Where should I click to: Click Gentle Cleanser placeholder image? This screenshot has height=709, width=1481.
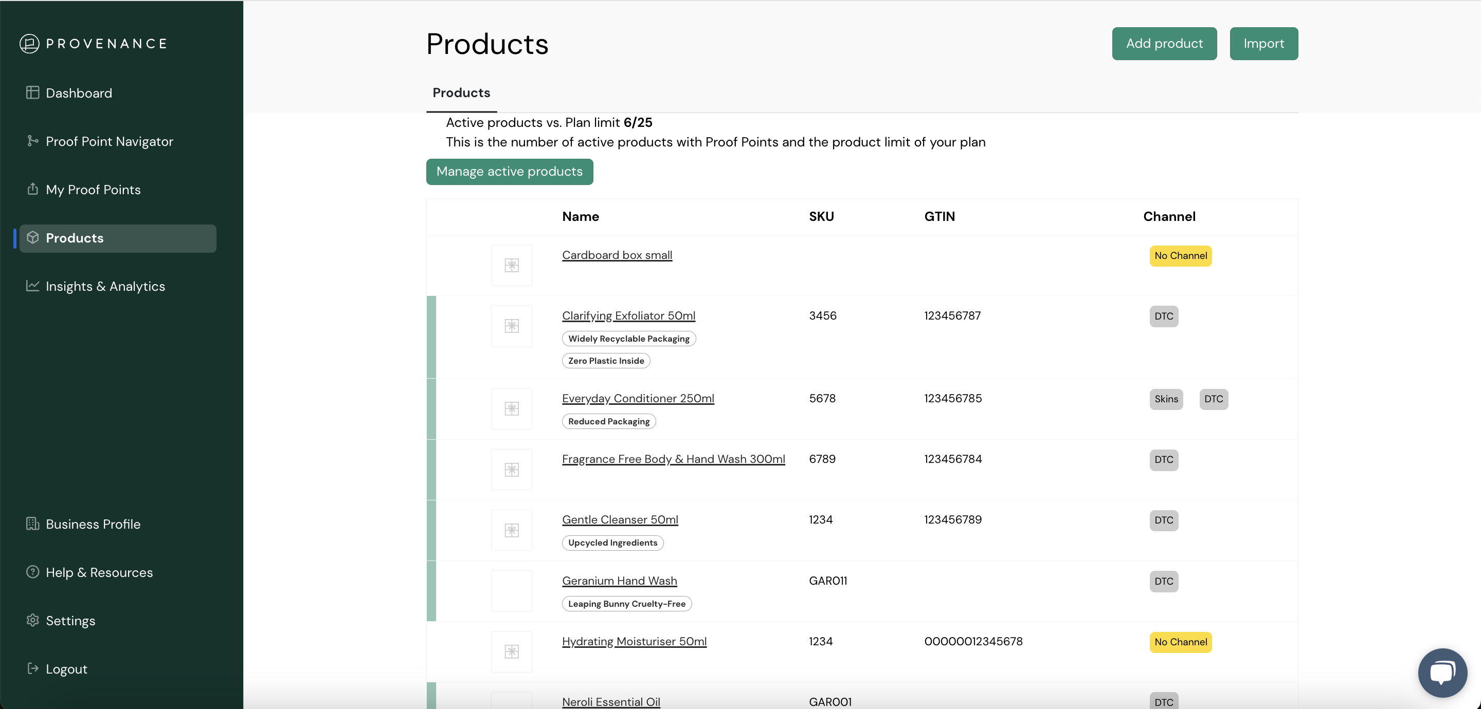(x=512, y=530)
